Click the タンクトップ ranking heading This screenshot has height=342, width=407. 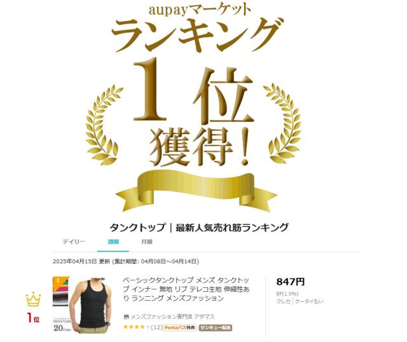pos(199,228)
